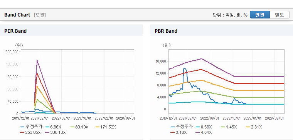
Task: Click 4,000 on PBR chart y-axis
Action: click(161, 97)
